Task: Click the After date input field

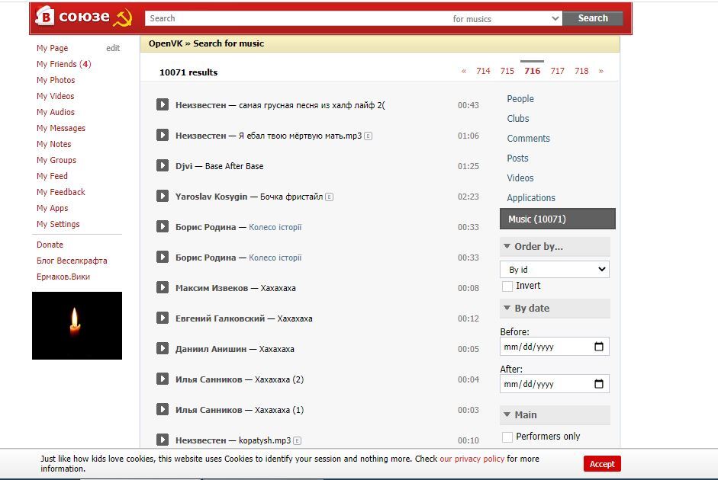Action: 554,383
